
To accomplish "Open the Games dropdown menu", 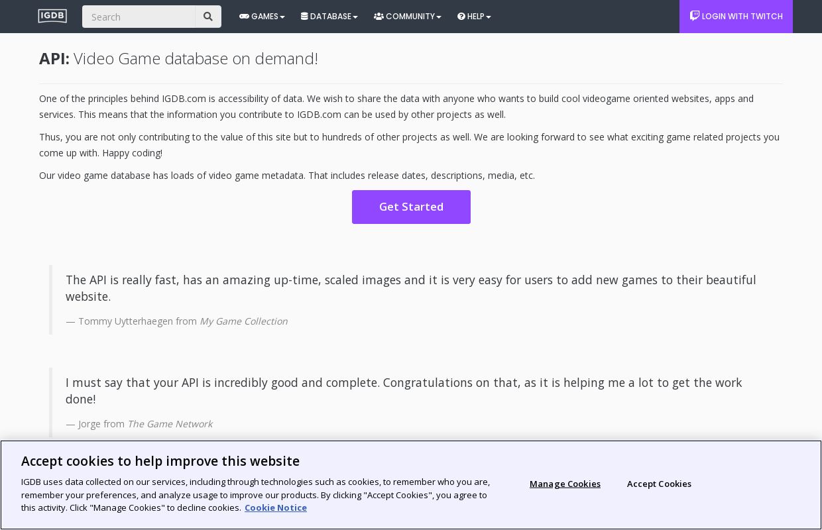I will click(262, 17).
